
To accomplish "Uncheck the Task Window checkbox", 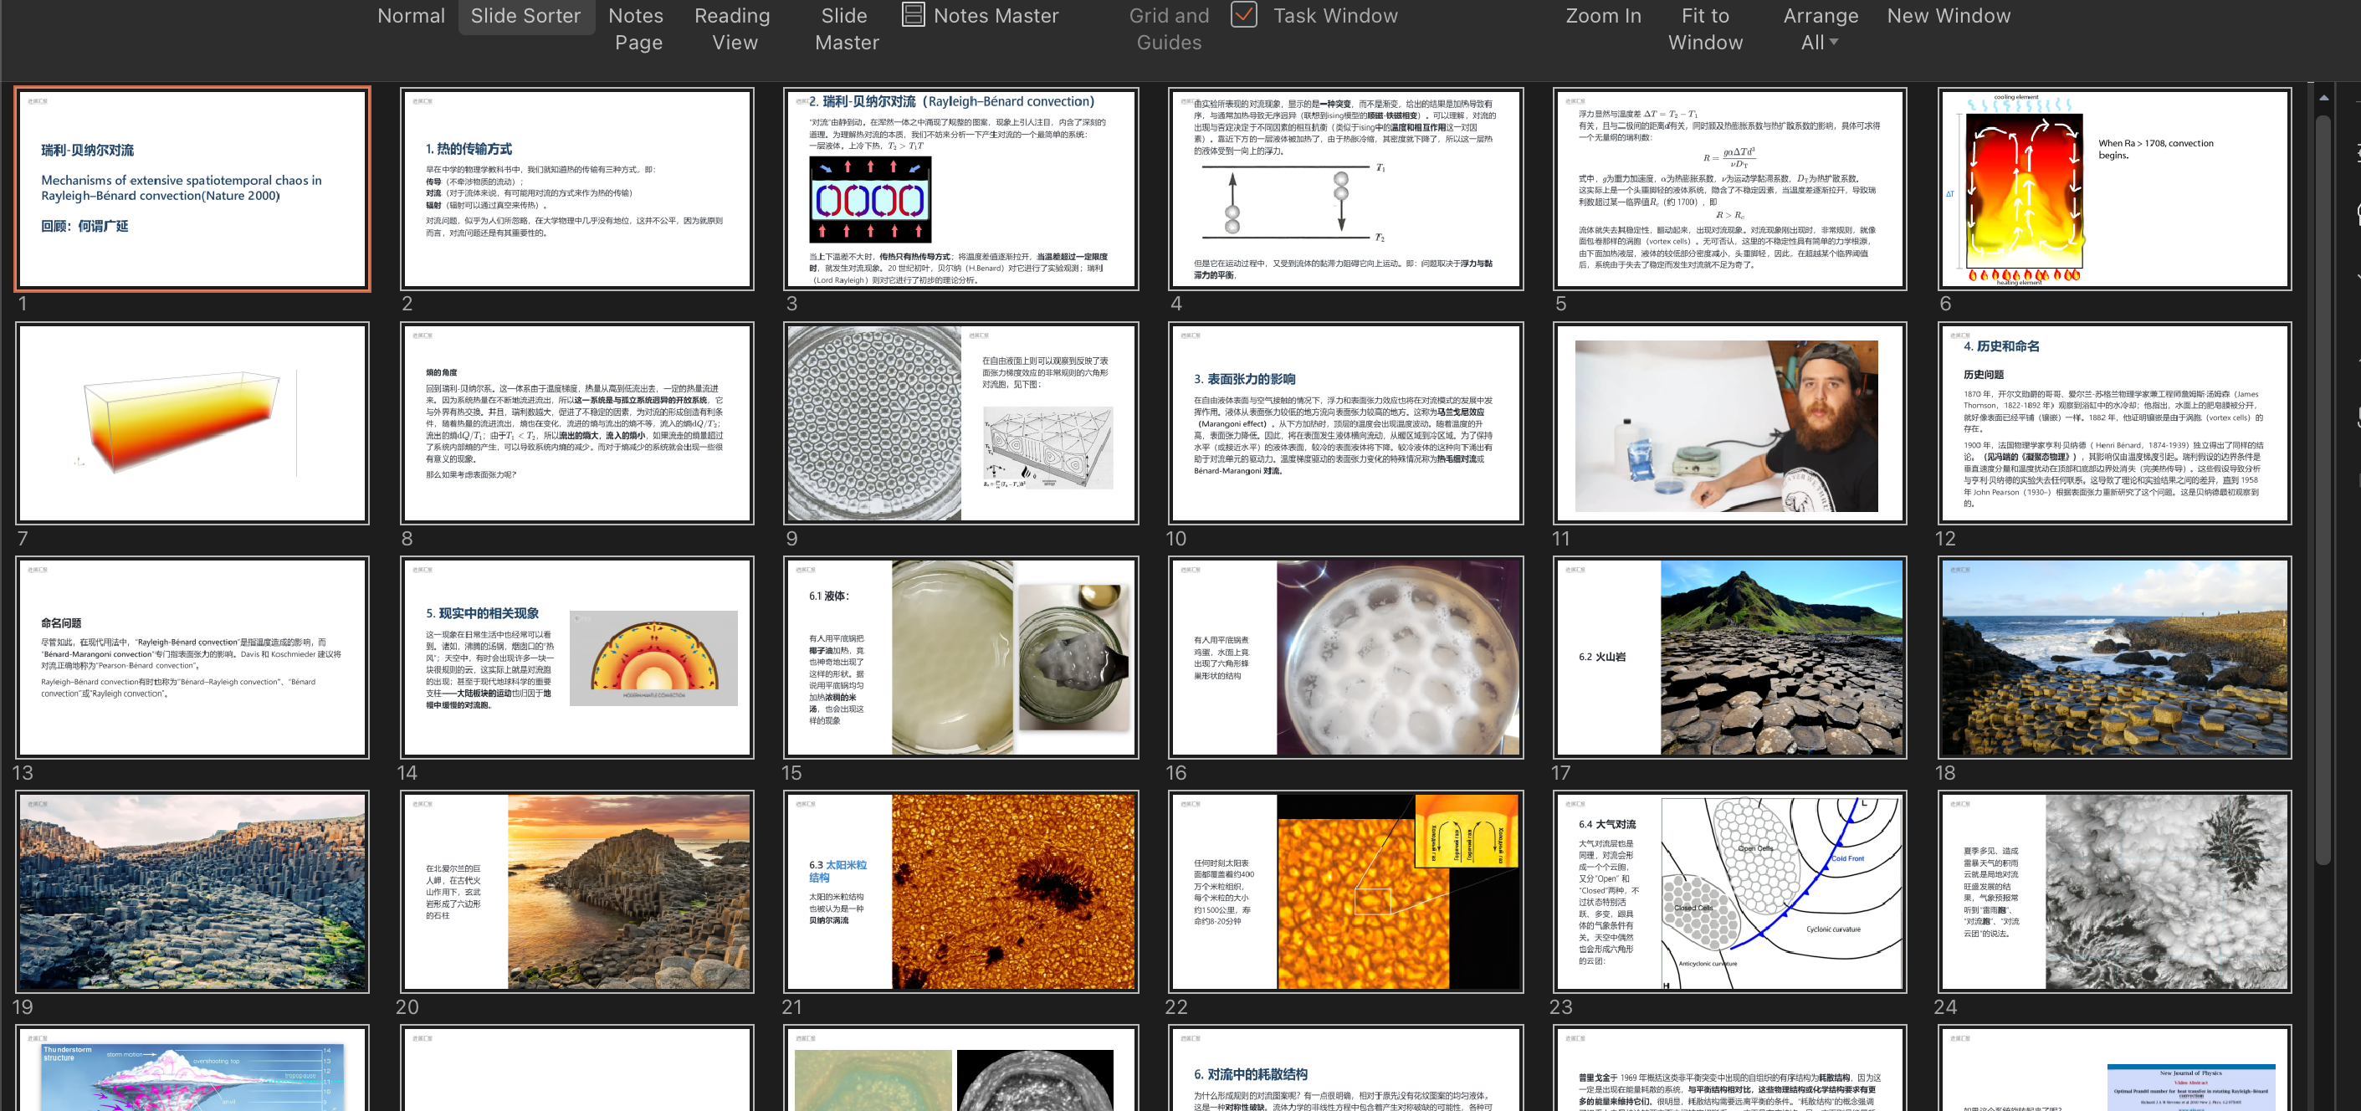I will (1244, 15).
